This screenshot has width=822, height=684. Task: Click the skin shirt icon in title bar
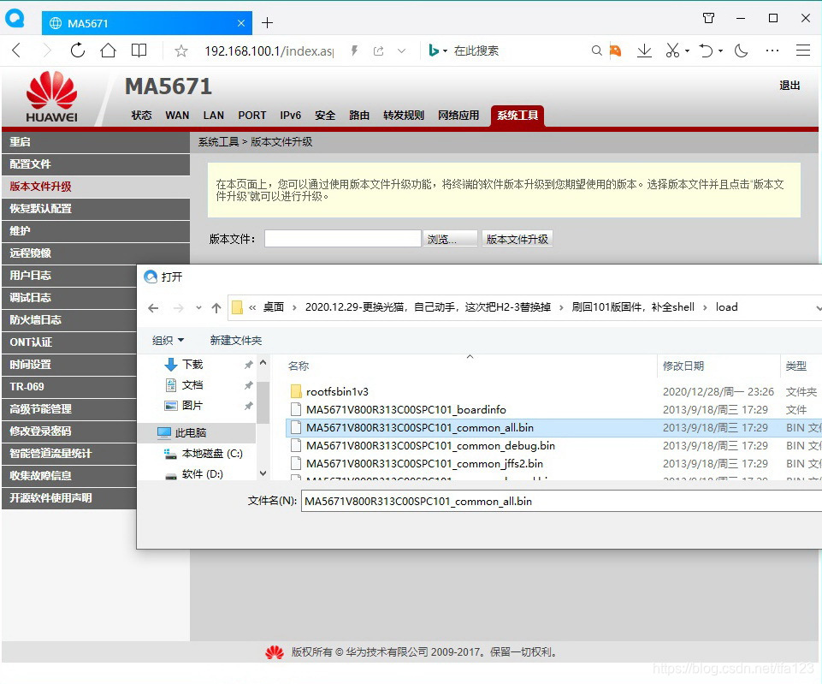click(x=709, y=18)
